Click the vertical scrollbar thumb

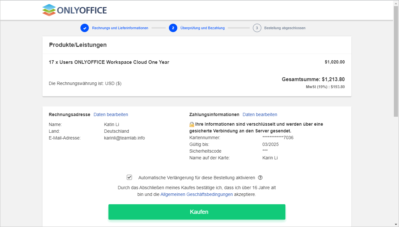[396, 61]
